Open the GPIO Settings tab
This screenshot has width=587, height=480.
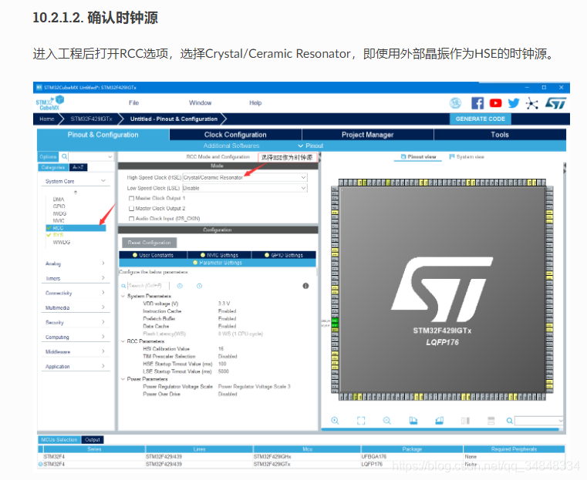[x=284, y=255]
